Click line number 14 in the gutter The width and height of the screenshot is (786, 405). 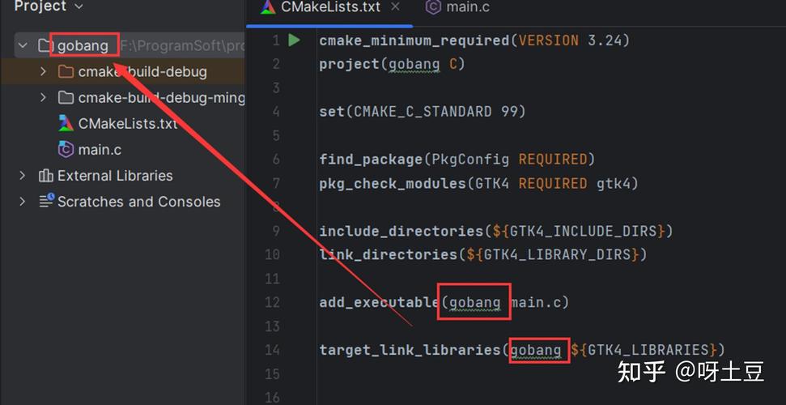pyautogui.click(x=272, y=350)
